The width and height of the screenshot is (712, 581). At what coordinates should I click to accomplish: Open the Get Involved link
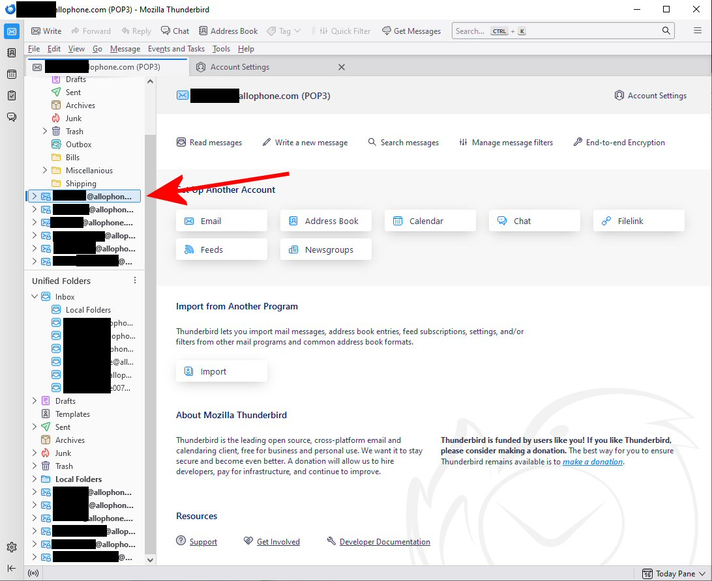click(x=278, y=541)
